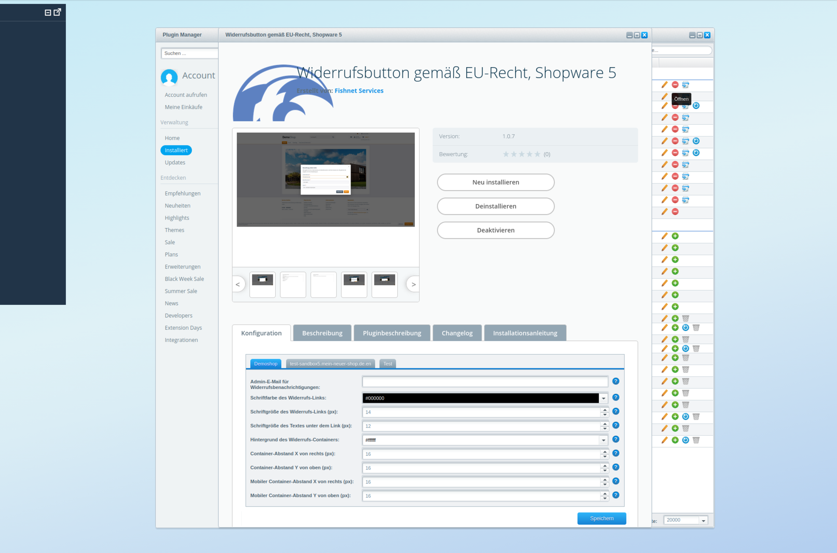837x553 pixels.
Task: Open Meine Einkäufe in the sidebar
Action: [183, 107]
